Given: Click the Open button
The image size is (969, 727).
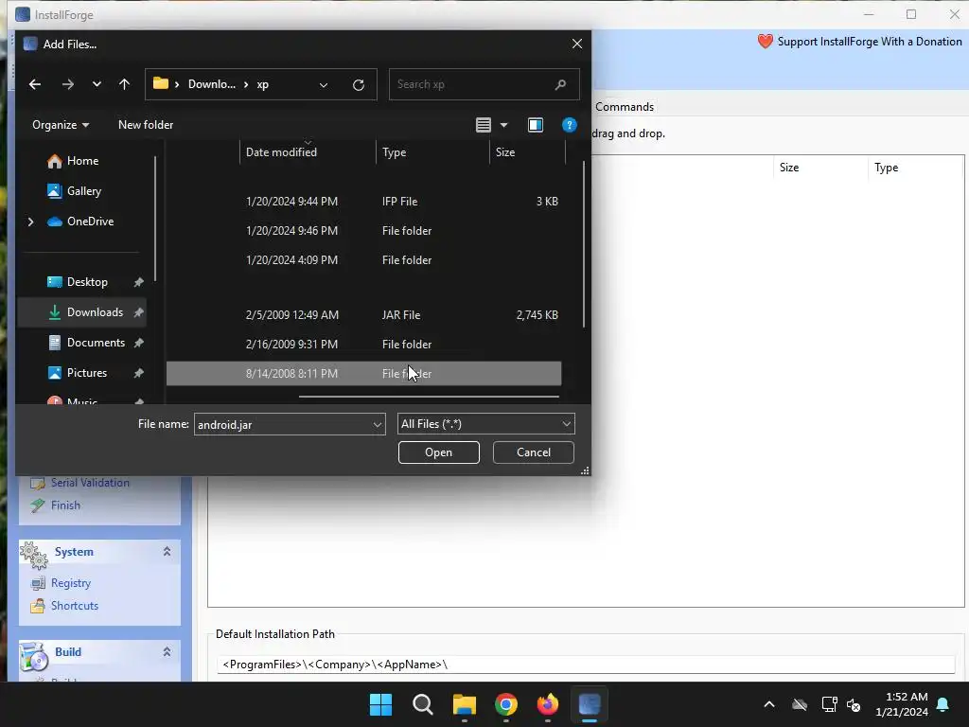Looking at the screenshot, I should [x=439, y=452].
